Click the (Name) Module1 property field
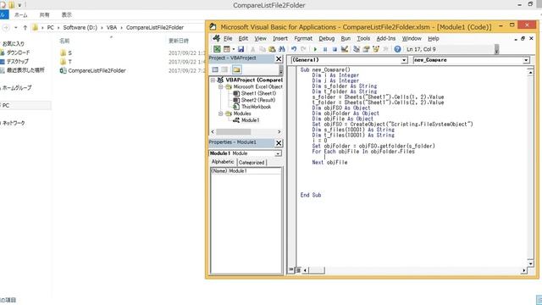This screenshot has width=542, height=305. tap(246, 171)
